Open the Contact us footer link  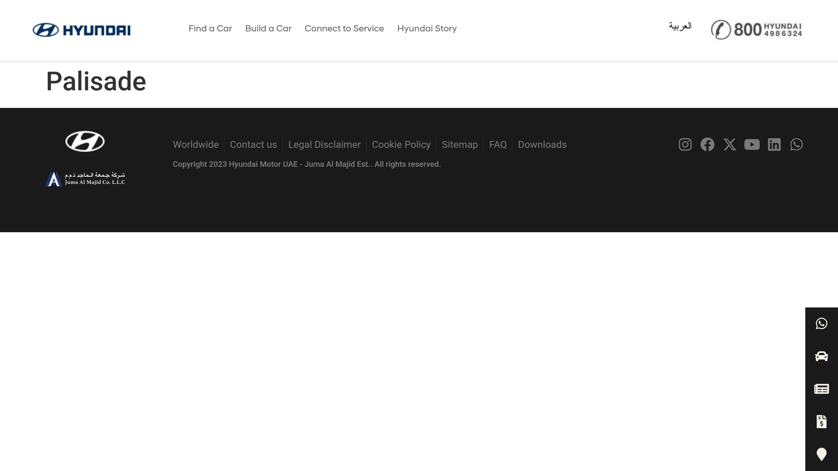tap(253, 145)
